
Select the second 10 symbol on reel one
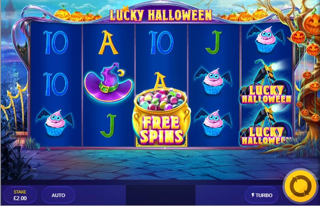tap(55, 84)
